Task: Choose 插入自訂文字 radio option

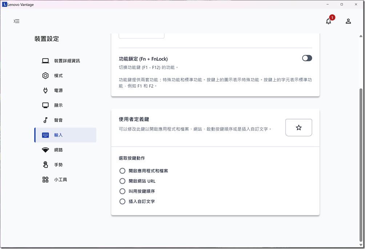Action: coord(123,201)
